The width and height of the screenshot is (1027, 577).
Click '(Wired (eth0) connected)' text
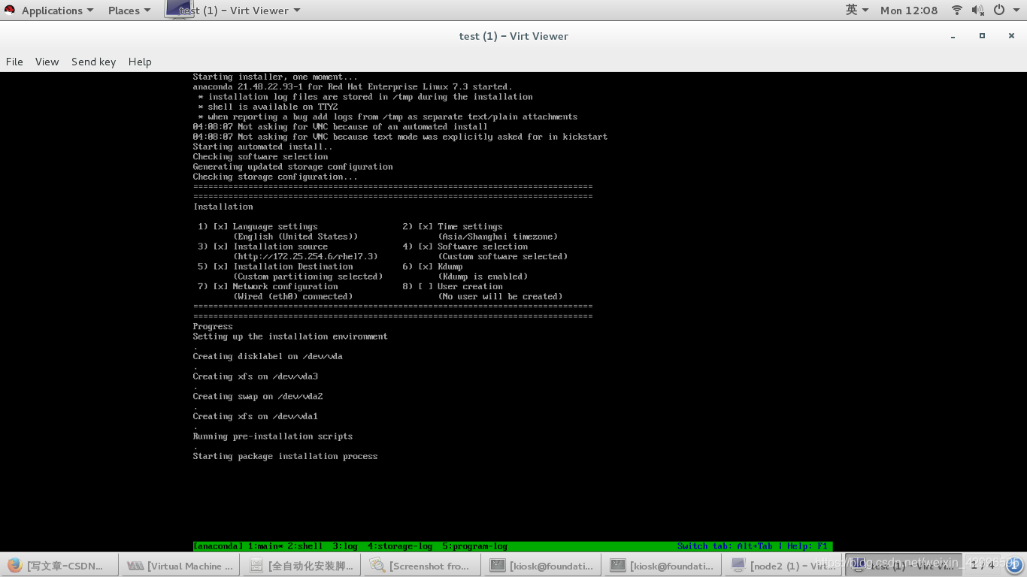tap(292, 296)
